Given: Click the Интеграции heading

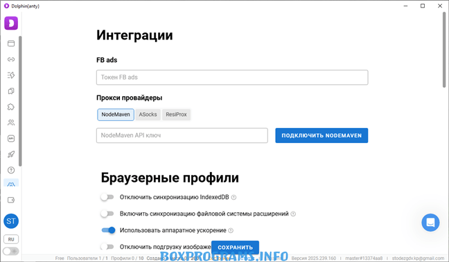Looking at the screenshot, I should click(x=134, y=35).
